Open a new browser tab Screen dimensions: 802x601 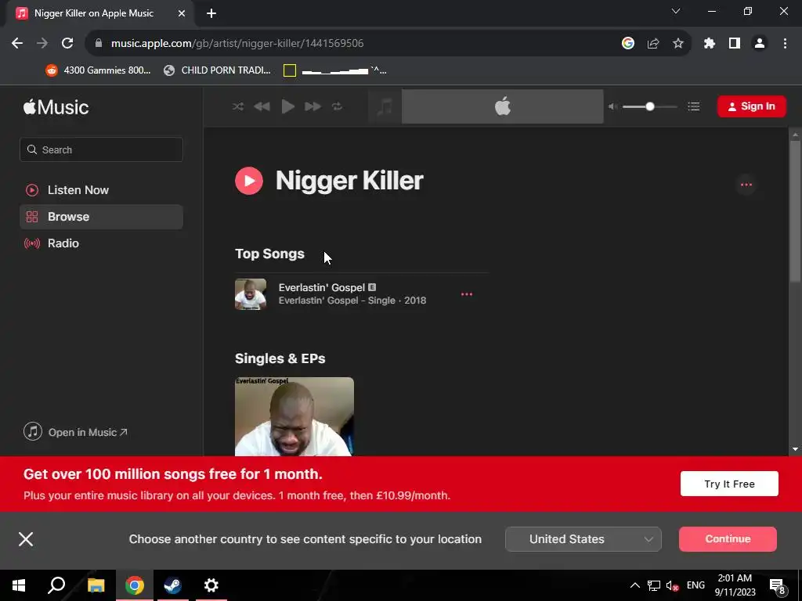211,14
